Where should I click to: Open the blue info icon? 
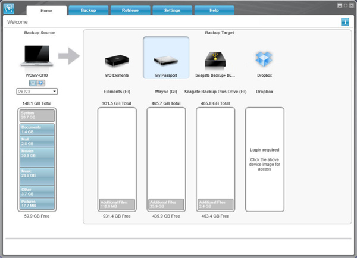(345, 22)
